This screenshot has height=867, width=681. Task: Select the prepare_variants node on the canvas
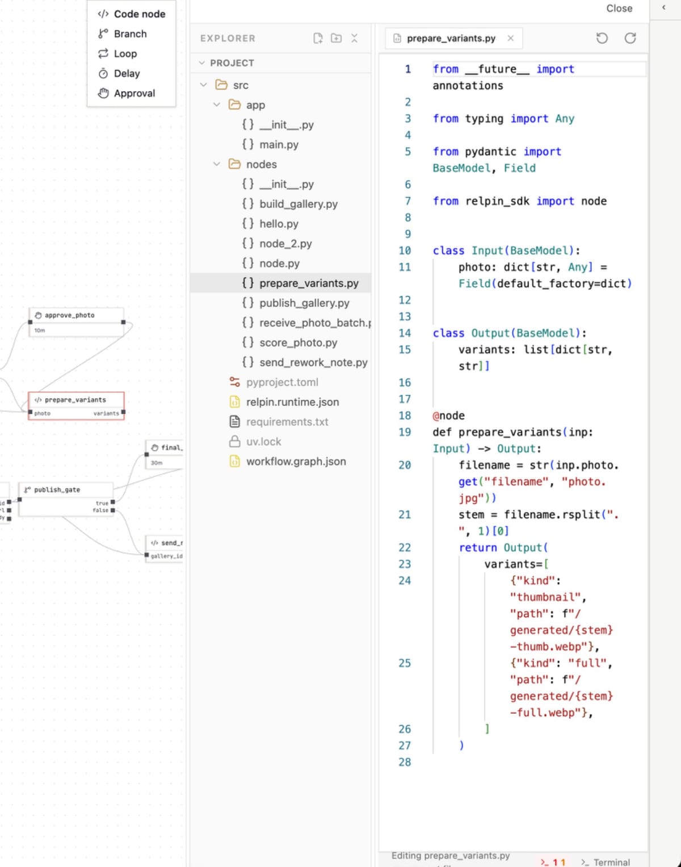(77, 406)
